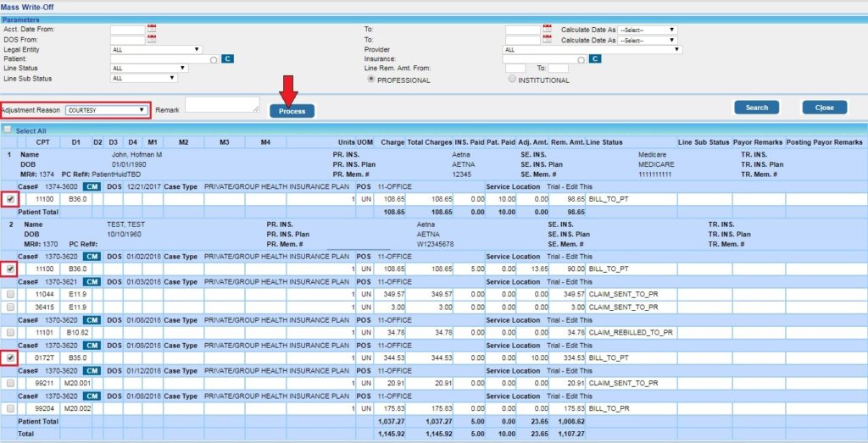The width and height of the screenshot is (868, 443).
Task: Select the INSTITUTIONAL radio button
Action: (x=511, y=80)
